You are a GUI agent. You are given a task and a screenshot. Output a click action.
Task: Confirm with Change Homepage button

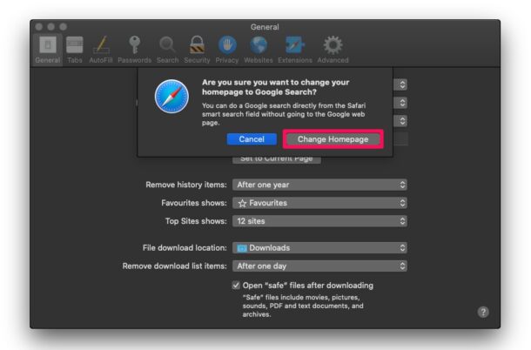(x=333, y=139)
